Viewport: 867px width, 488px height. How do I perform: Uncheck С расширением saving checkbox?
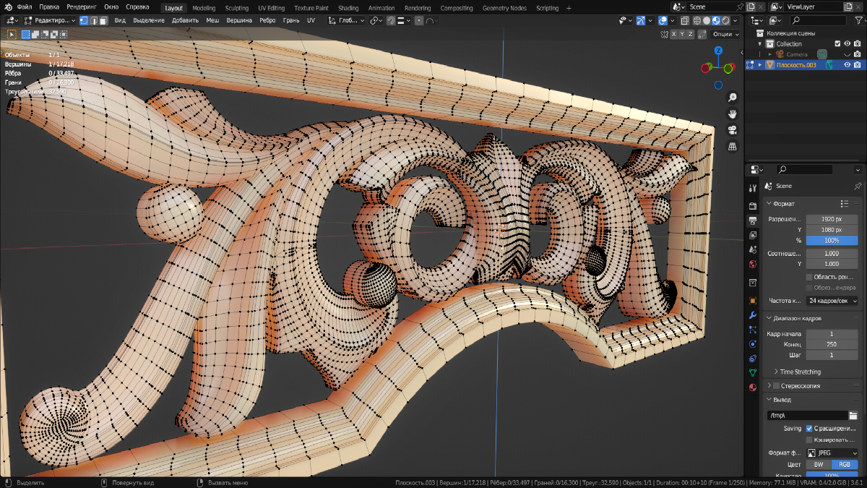809,429
